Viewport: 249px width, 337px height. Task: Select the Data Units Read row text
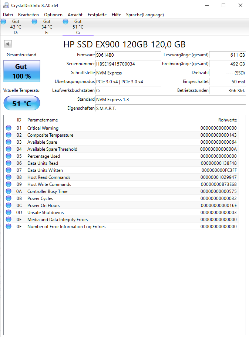click(43, 163)
